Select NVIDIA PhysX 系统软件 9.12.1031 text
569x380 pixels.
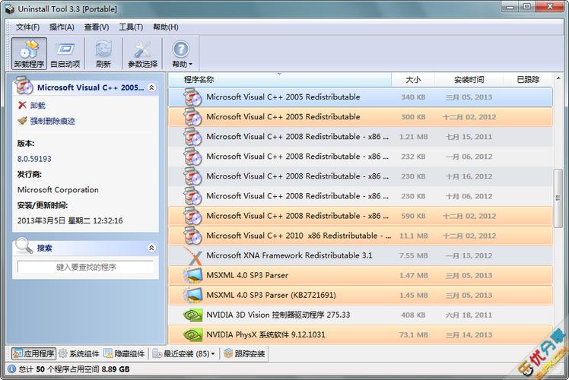[265, 334]
